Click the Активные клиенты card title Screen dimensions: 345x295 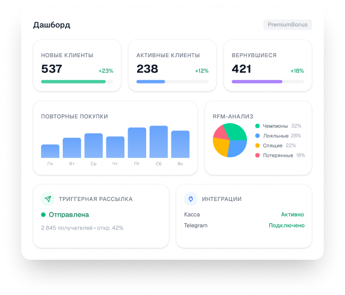[168, 55]
